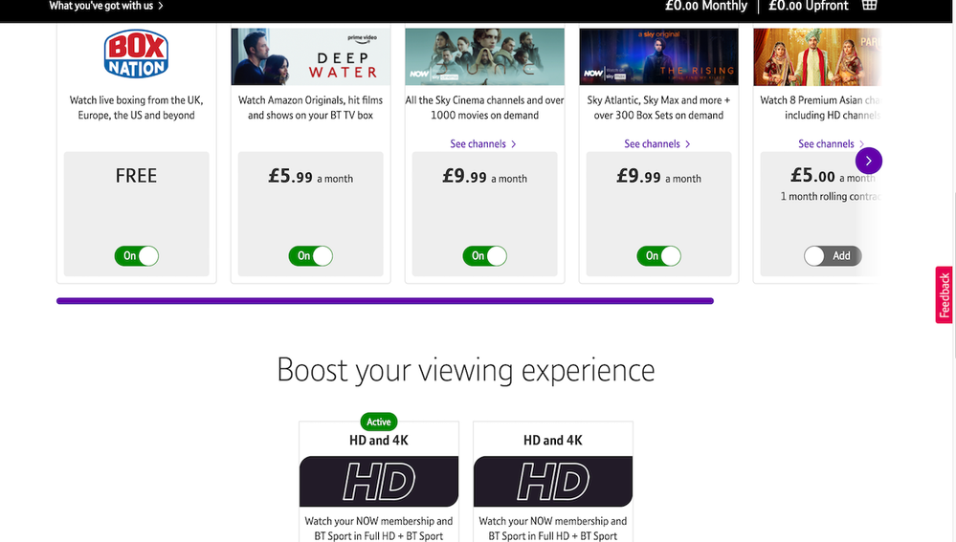
Task: Switch off the £5.99 Prime Video toggle
Action: coord(310,256)
